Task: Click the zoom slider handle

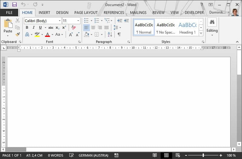Action: (203, 155)
